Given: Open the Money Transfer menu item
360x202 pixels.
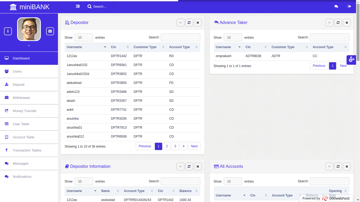Looking at the screenshot, I should 29,111.
